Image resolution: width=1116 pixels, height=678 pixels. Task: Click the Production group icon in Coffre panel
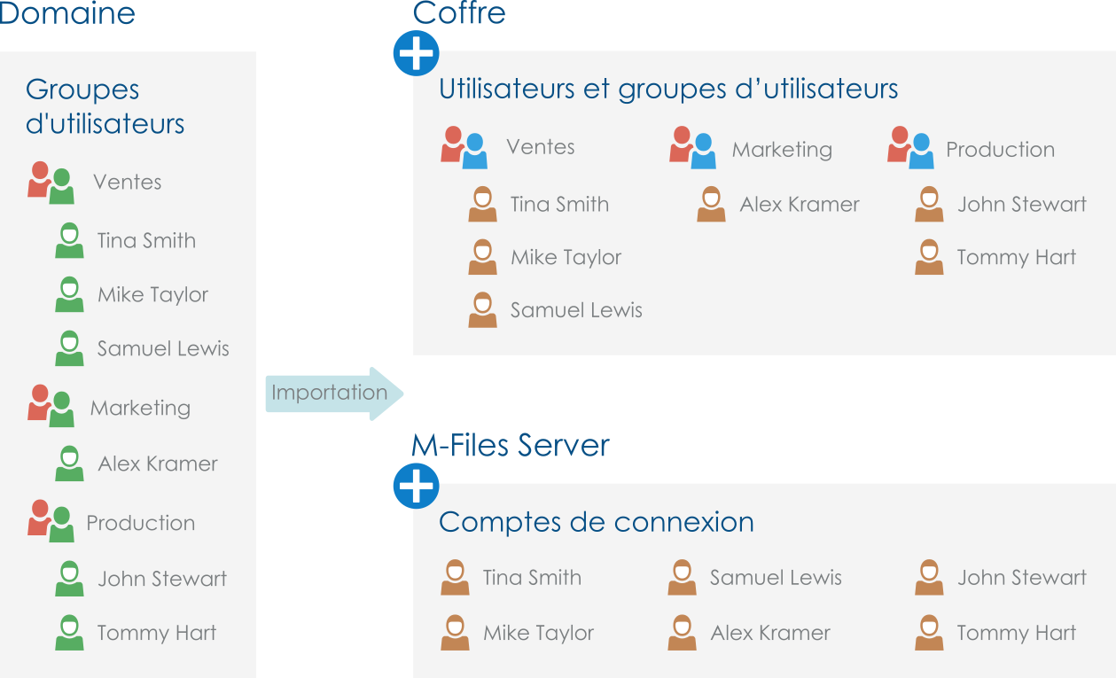coord(910,148)
